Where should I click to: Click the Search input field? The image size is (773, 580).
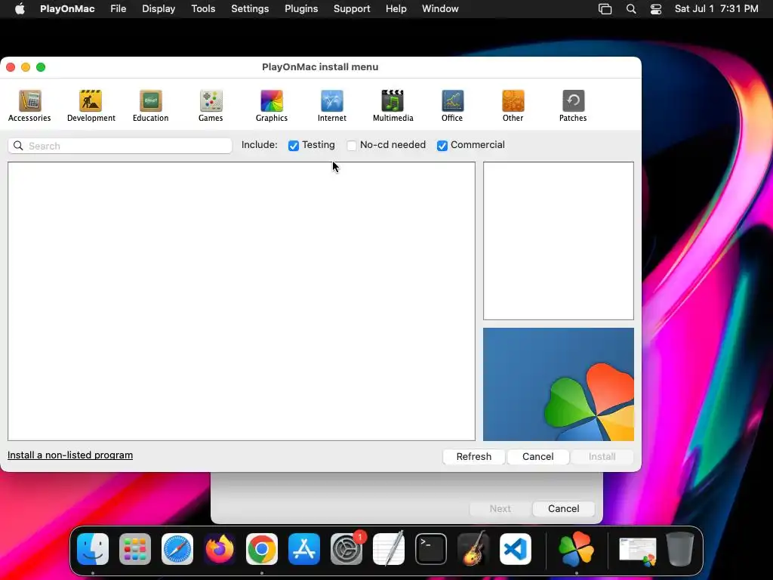[120, 146]
